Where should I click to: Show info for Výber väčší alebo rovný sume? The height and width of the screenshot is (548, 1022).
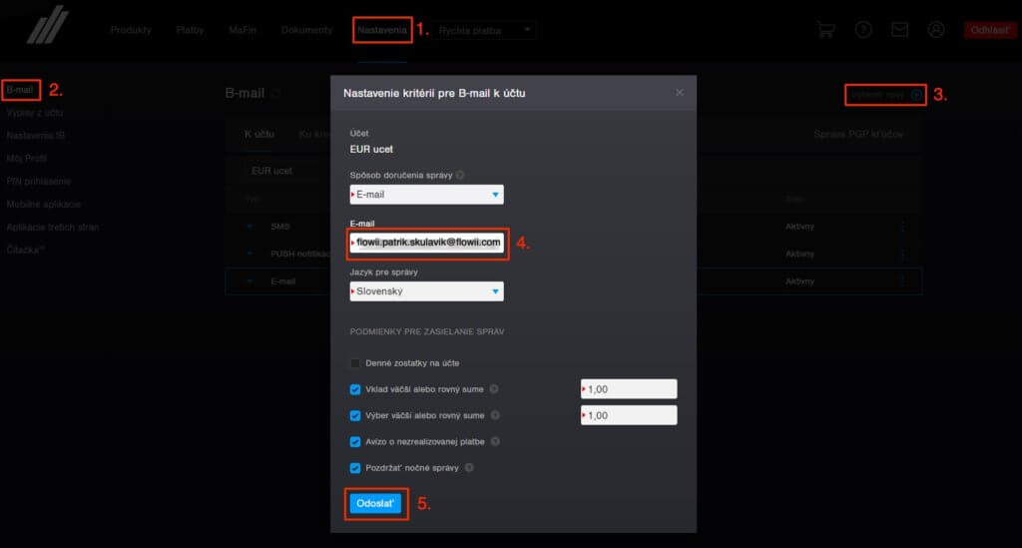pyautogui.click(x=495, y=415)
